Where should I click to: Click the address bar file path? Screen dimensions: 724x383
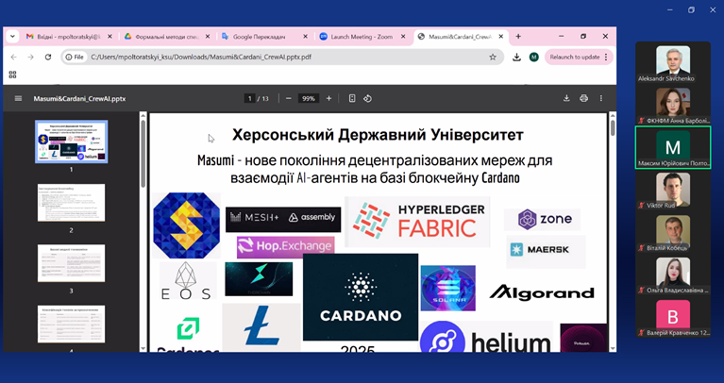click(201, 58)
